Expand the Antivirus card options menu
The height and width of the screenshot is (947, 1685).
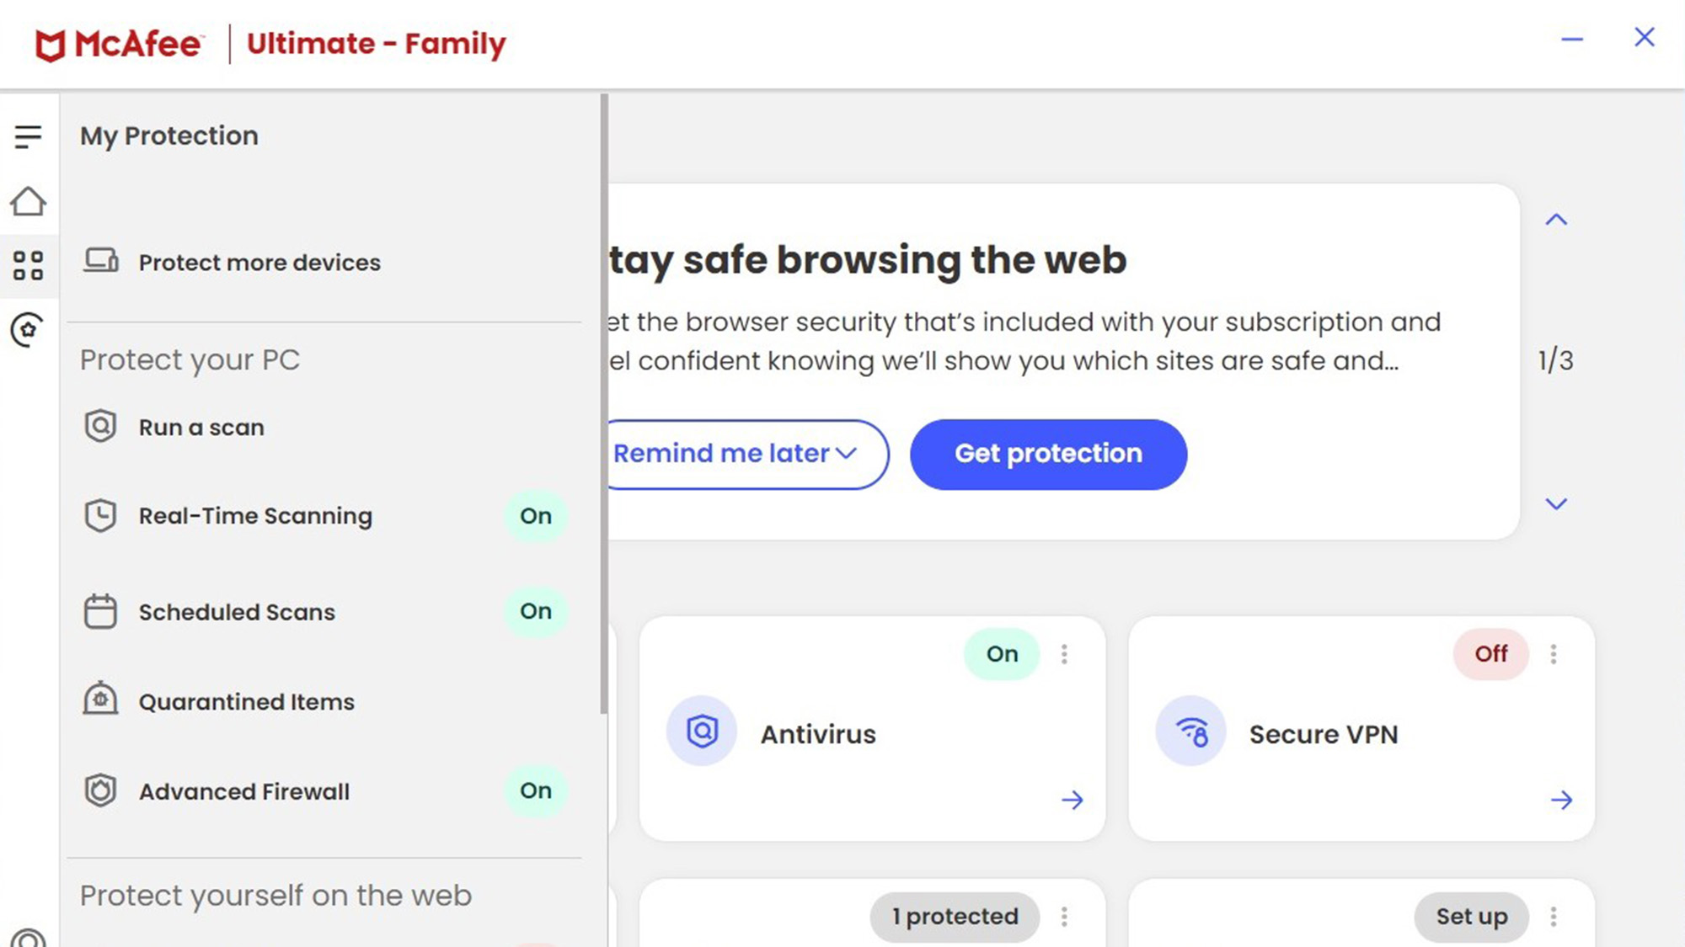pos(1063,653)
